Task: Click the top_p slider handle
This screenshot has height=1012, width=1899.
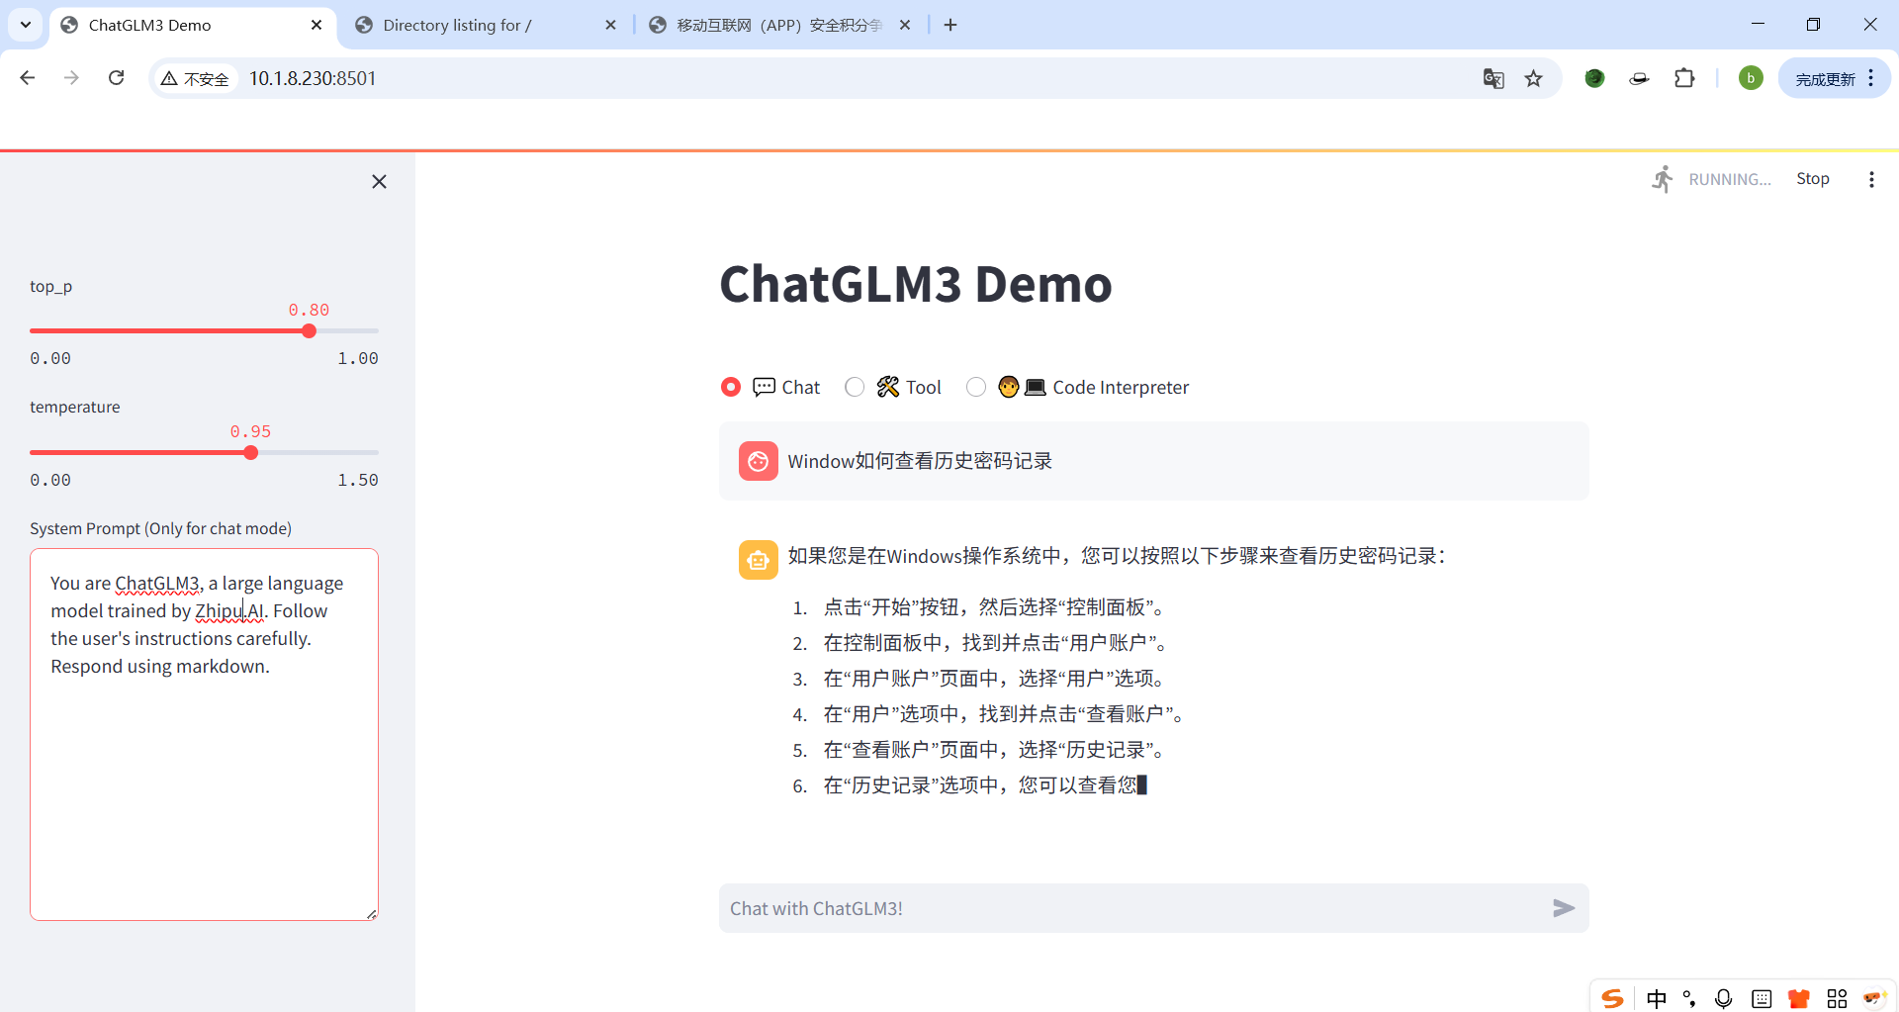Action: point(309,331)
